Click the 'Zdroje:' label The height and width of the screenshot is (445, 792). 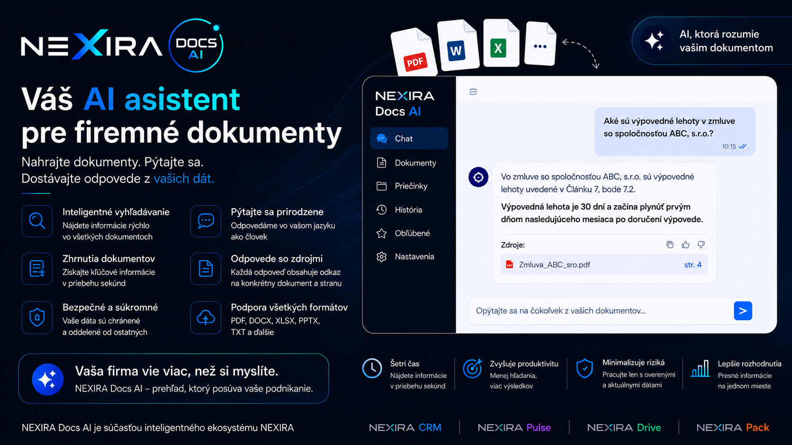click(513, 245)
